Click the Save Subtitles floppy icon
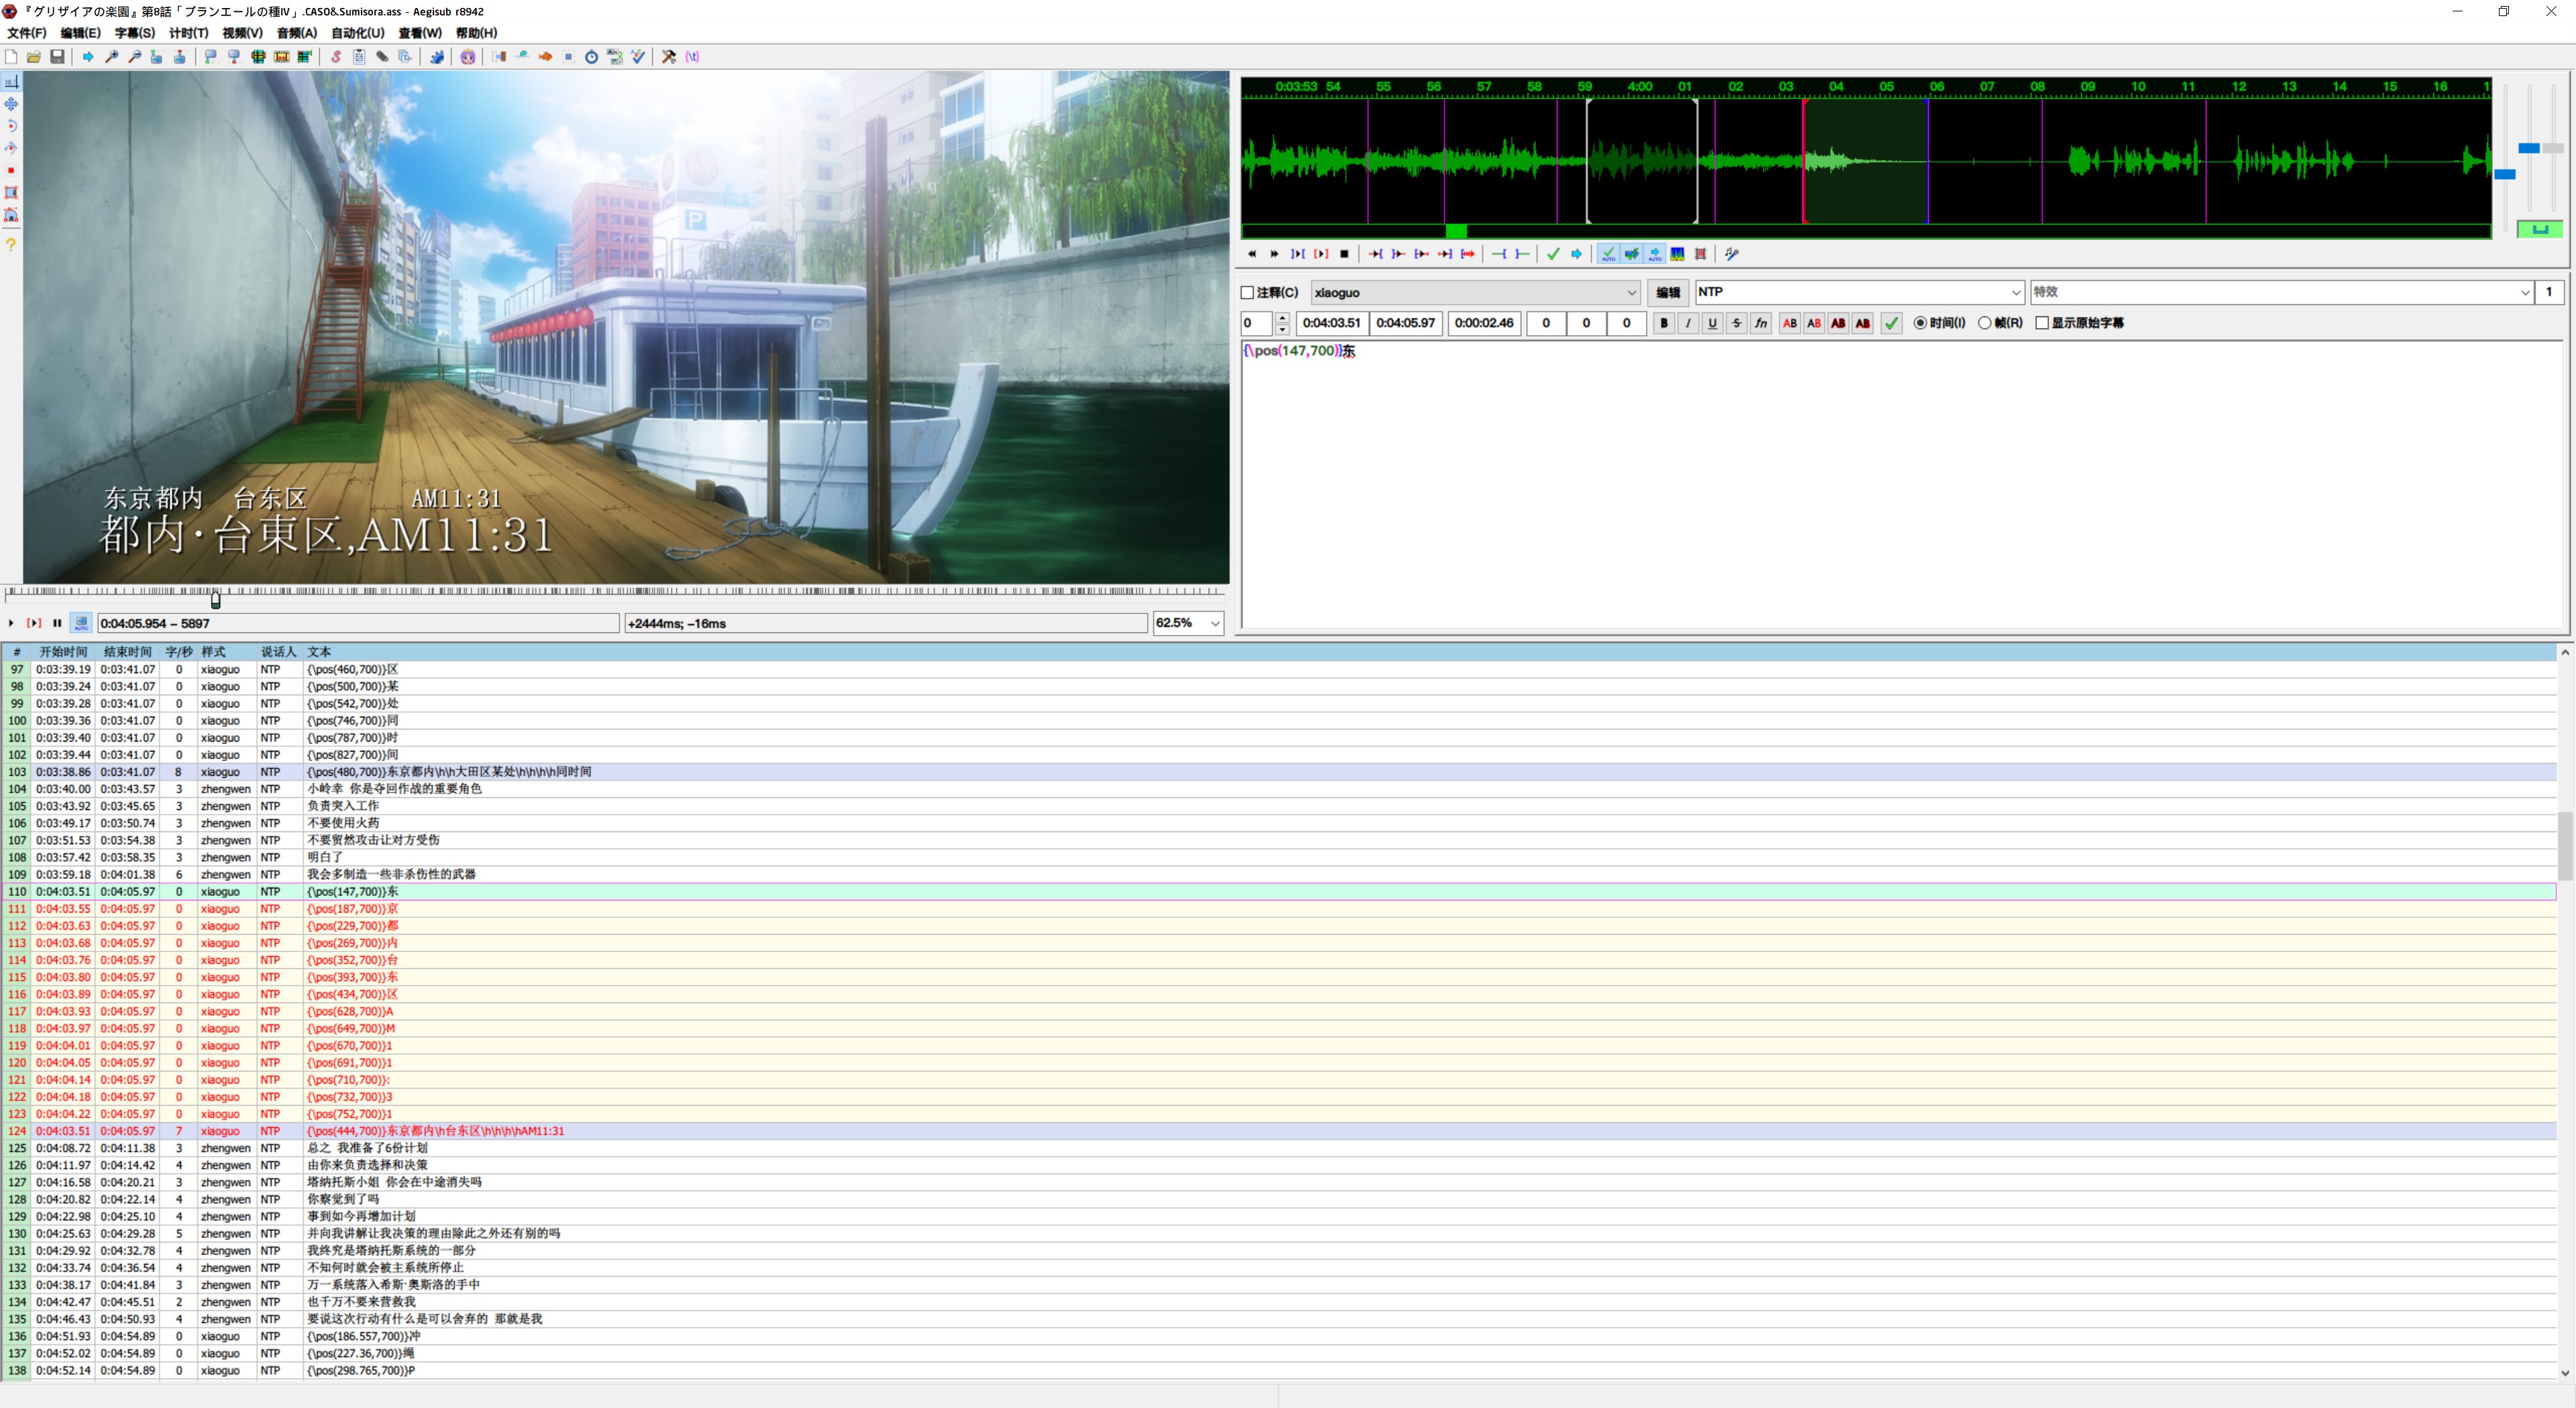The width and height of the screenshot is (2576, 1408). pyautogui.click(x=57, y=57)
